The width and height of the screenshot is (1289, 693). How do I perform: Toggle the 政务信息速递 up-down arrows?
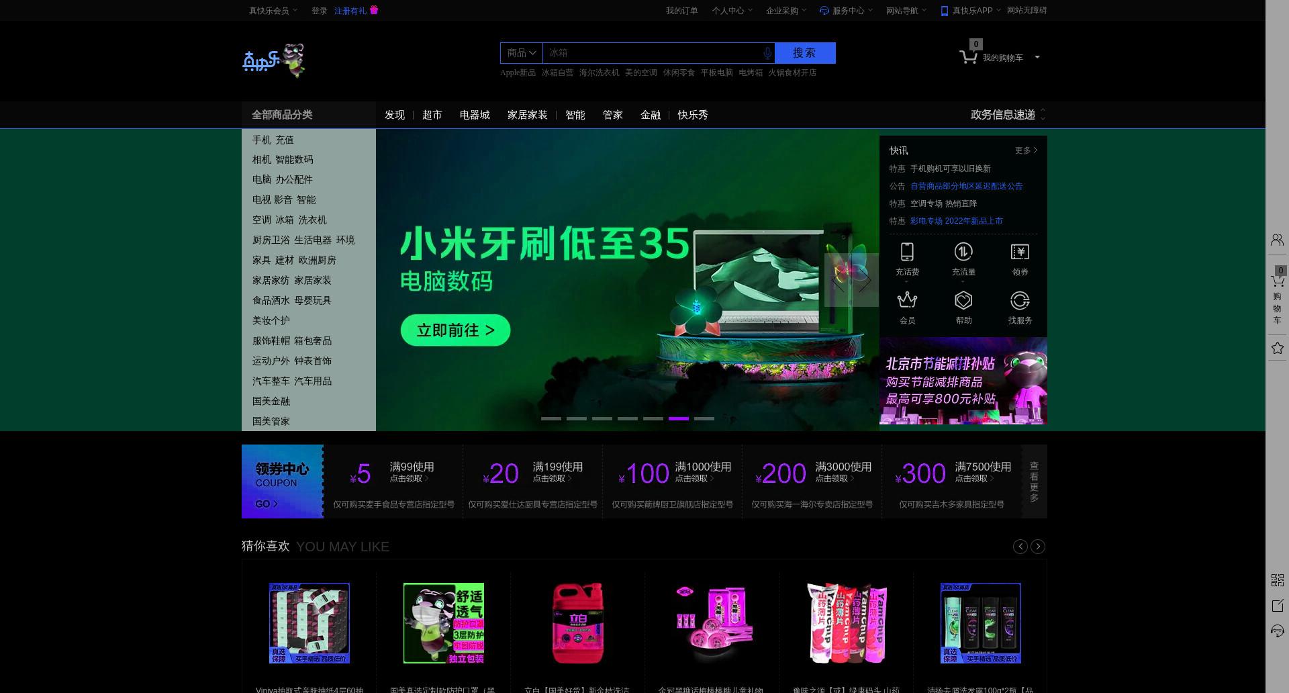[1043, 115]
